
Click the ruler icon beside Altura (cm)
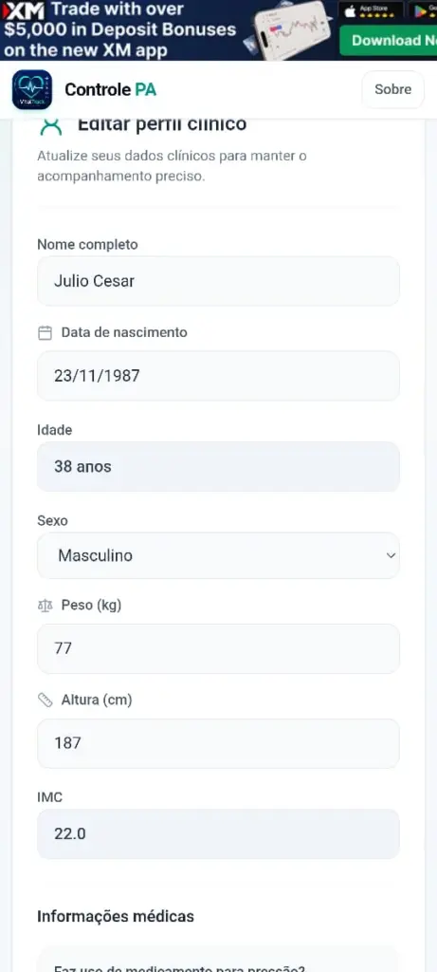(x=46, y=701)
